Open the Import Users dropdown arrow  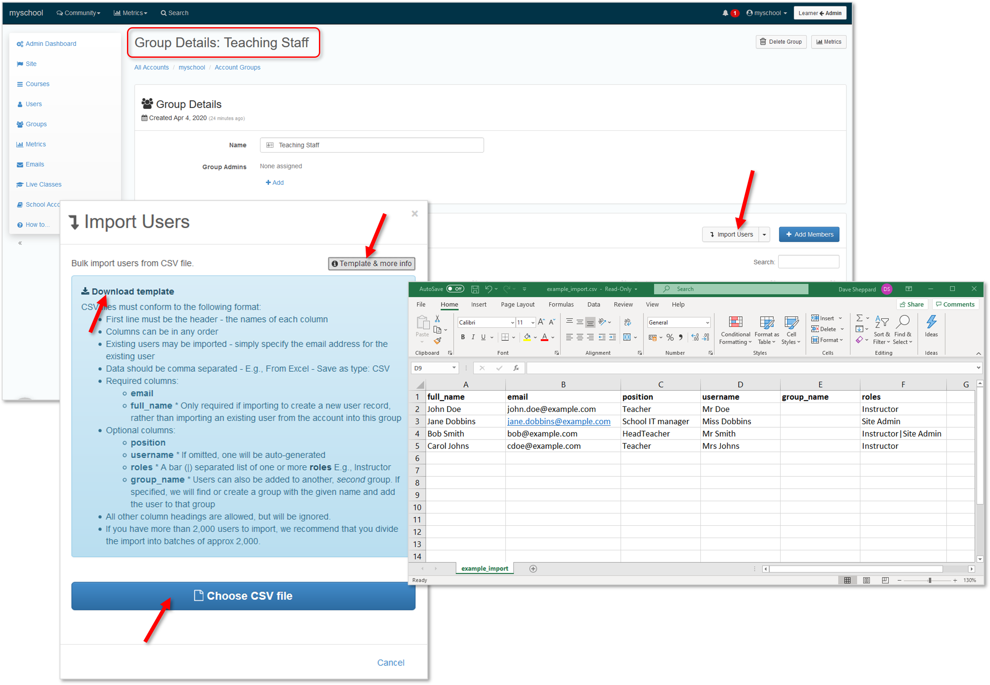click(764, 235)
